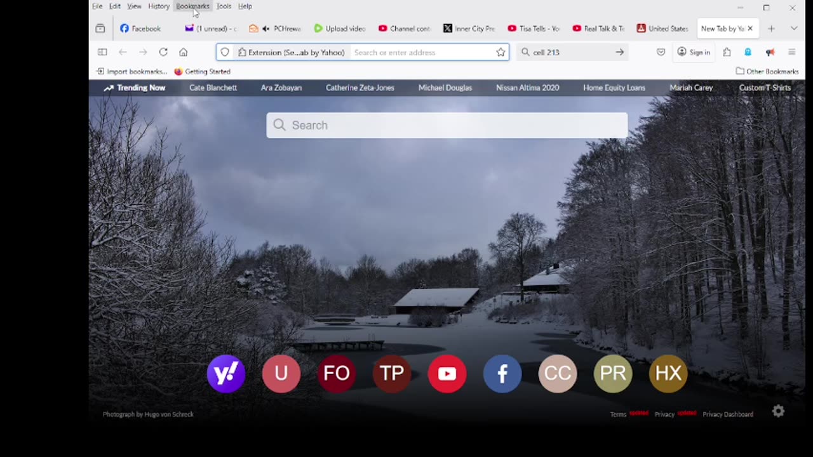
Task: Open the Tools menu
Action: pos(224,6)
